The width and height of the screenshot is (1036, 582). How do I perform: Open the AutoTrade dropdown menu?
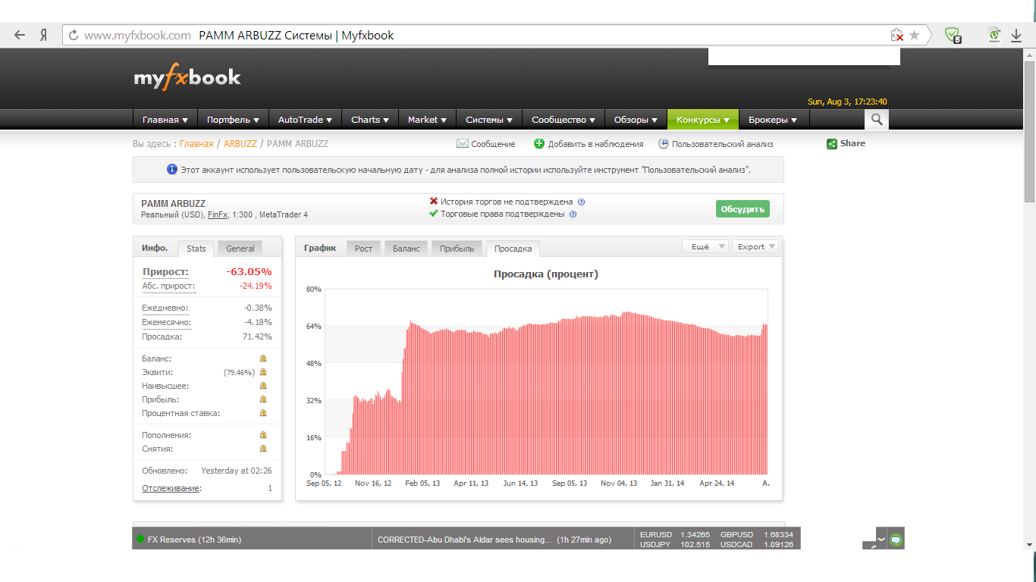305,120
